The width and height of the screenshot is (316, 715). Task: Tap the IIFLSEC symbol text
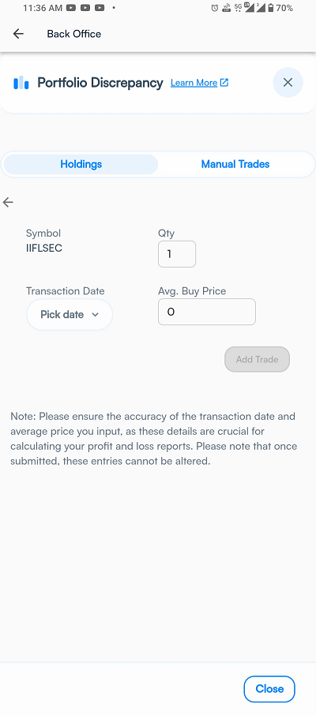pyautogui.click(x=43, y=249)
